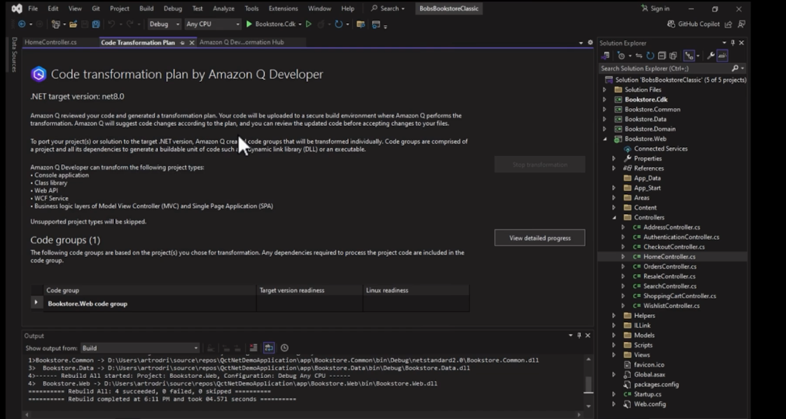
Task: Click Sign in at top right
Action: [x=654, y=9]
